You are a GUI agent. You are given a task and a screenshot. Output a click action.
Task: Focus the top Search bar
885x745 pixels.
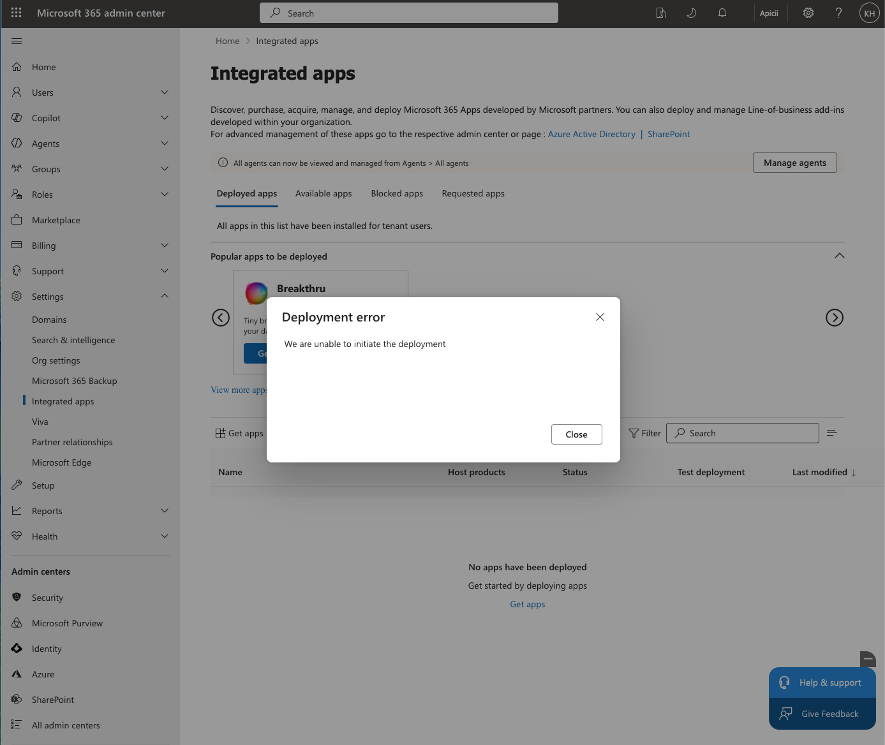point(409,13)
